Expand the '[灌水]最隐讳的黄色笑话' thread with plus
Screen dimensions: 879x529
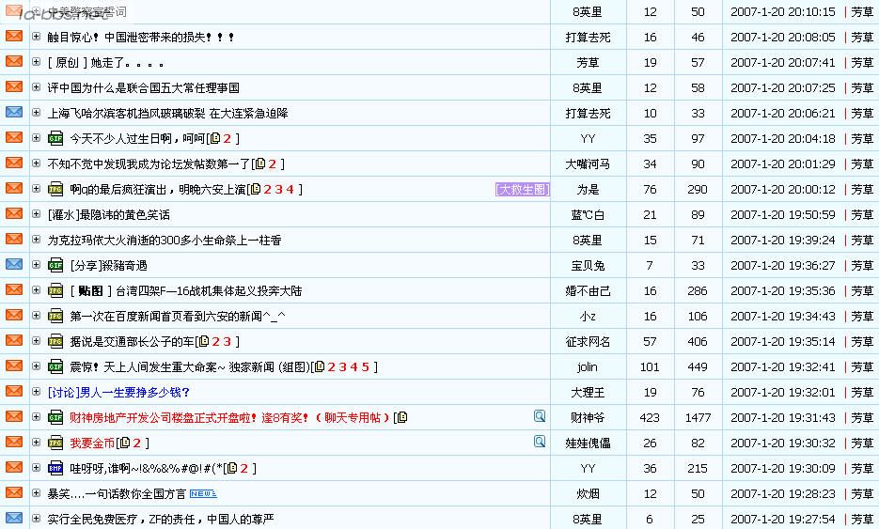tap(36, 214)
